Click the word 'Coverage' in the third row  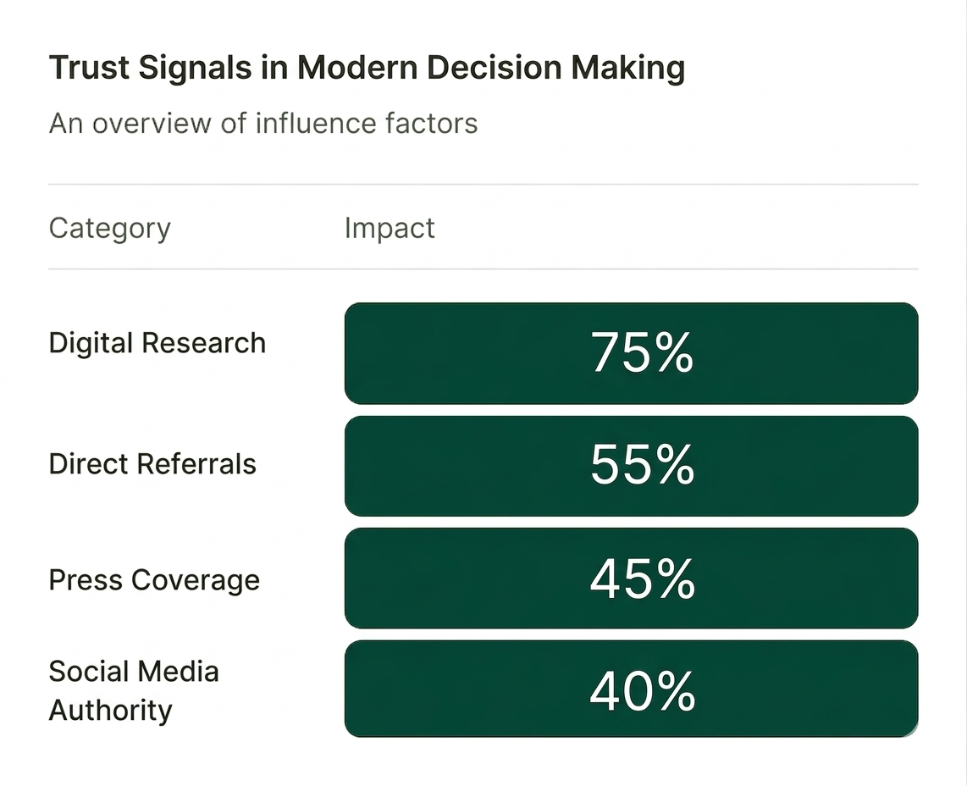pyautogui.click(x=207, y=580)
